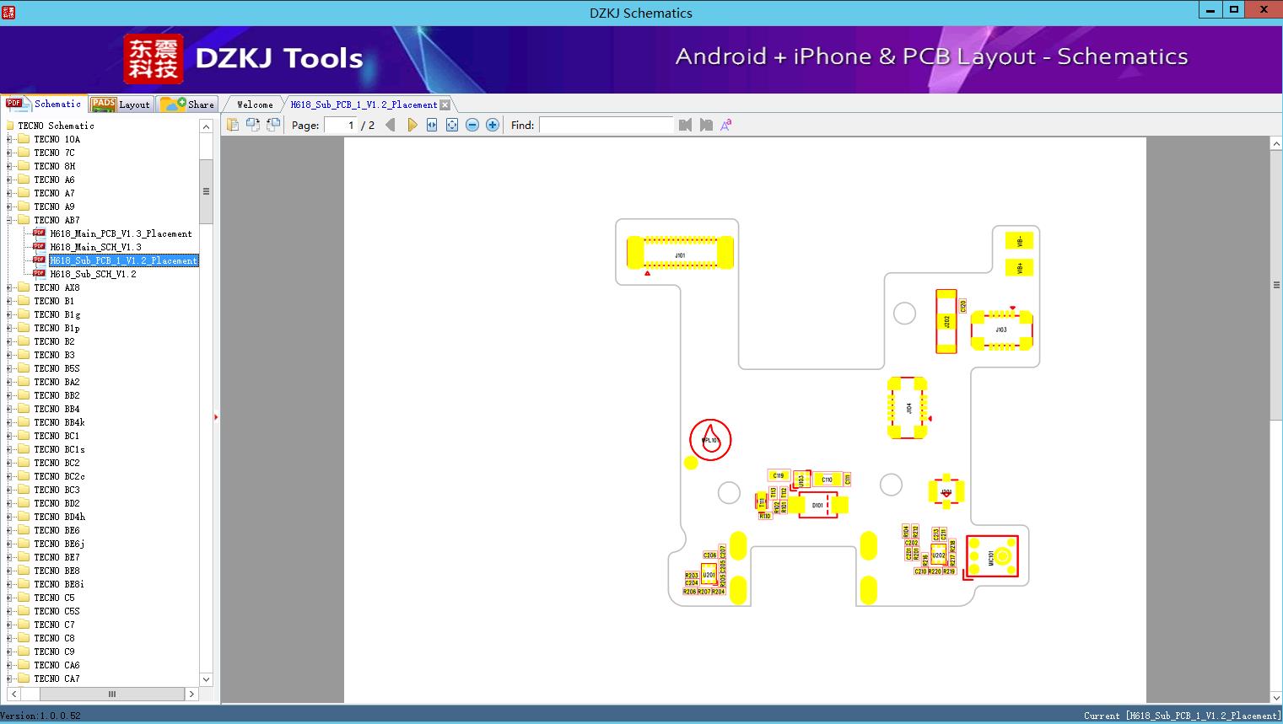The width and height of the screenshot is (1283, 724).
Task: Click the TECNO B2 folder icon
Action: point(24,341)
